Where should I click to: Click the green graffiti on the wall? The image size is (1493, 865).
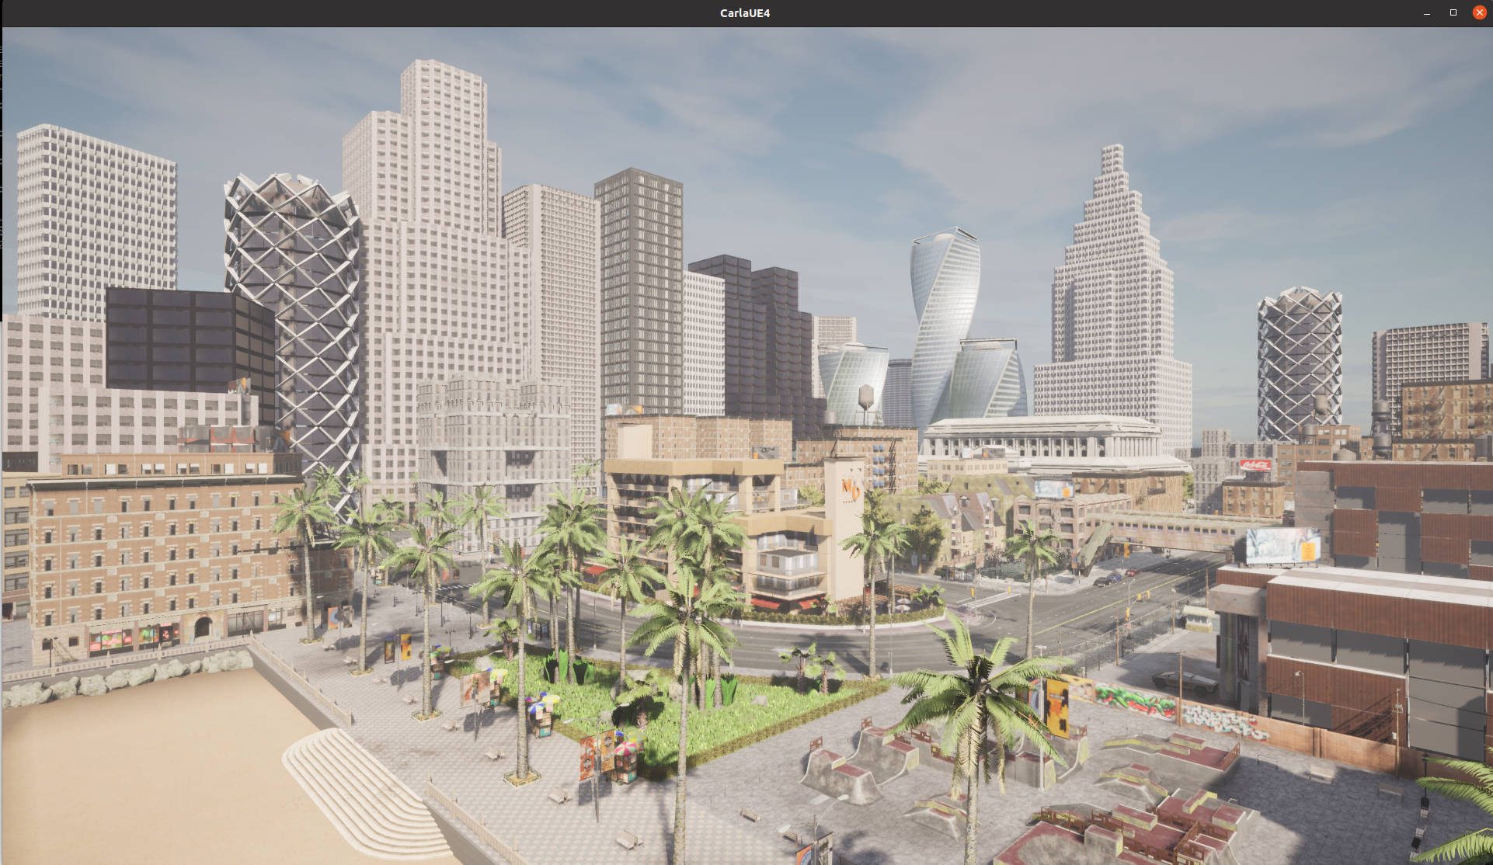1134,702
